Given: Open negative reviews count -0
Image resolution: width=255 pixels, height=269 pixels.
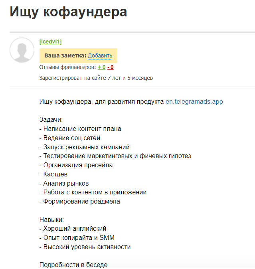Looking at the screenshot, I should [111, 67].
